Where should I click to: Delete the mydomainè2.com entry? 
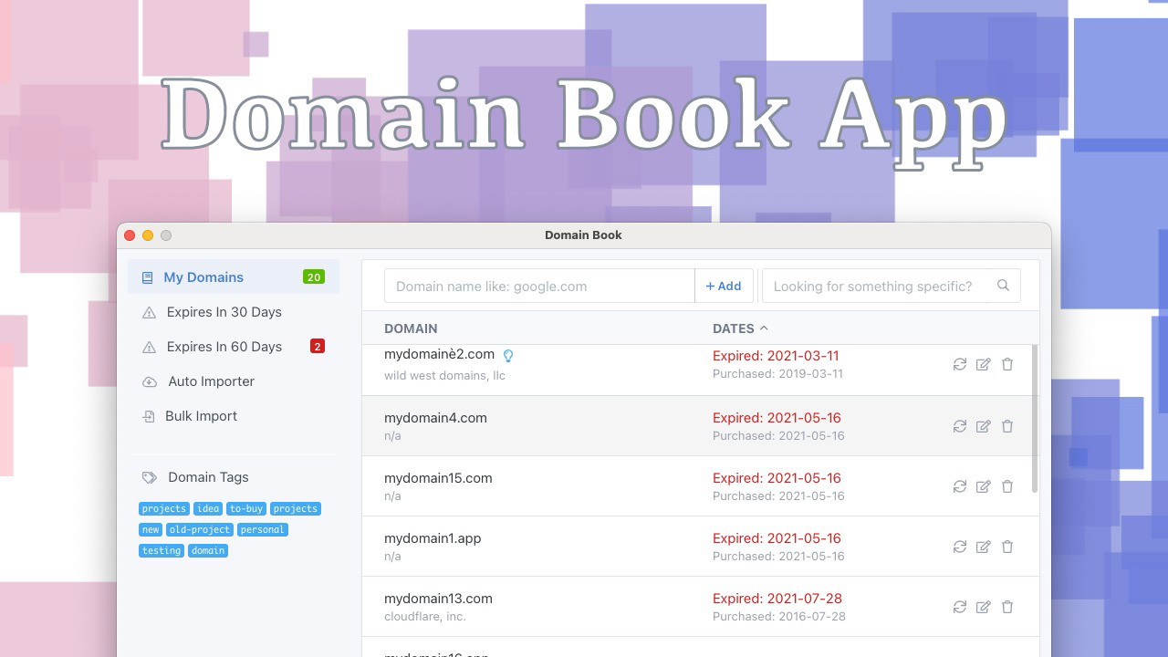coord(1007,364)
